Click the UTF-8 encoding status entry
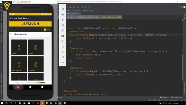Viewport: 186px width, 105px height. click(x=160, y=100)
